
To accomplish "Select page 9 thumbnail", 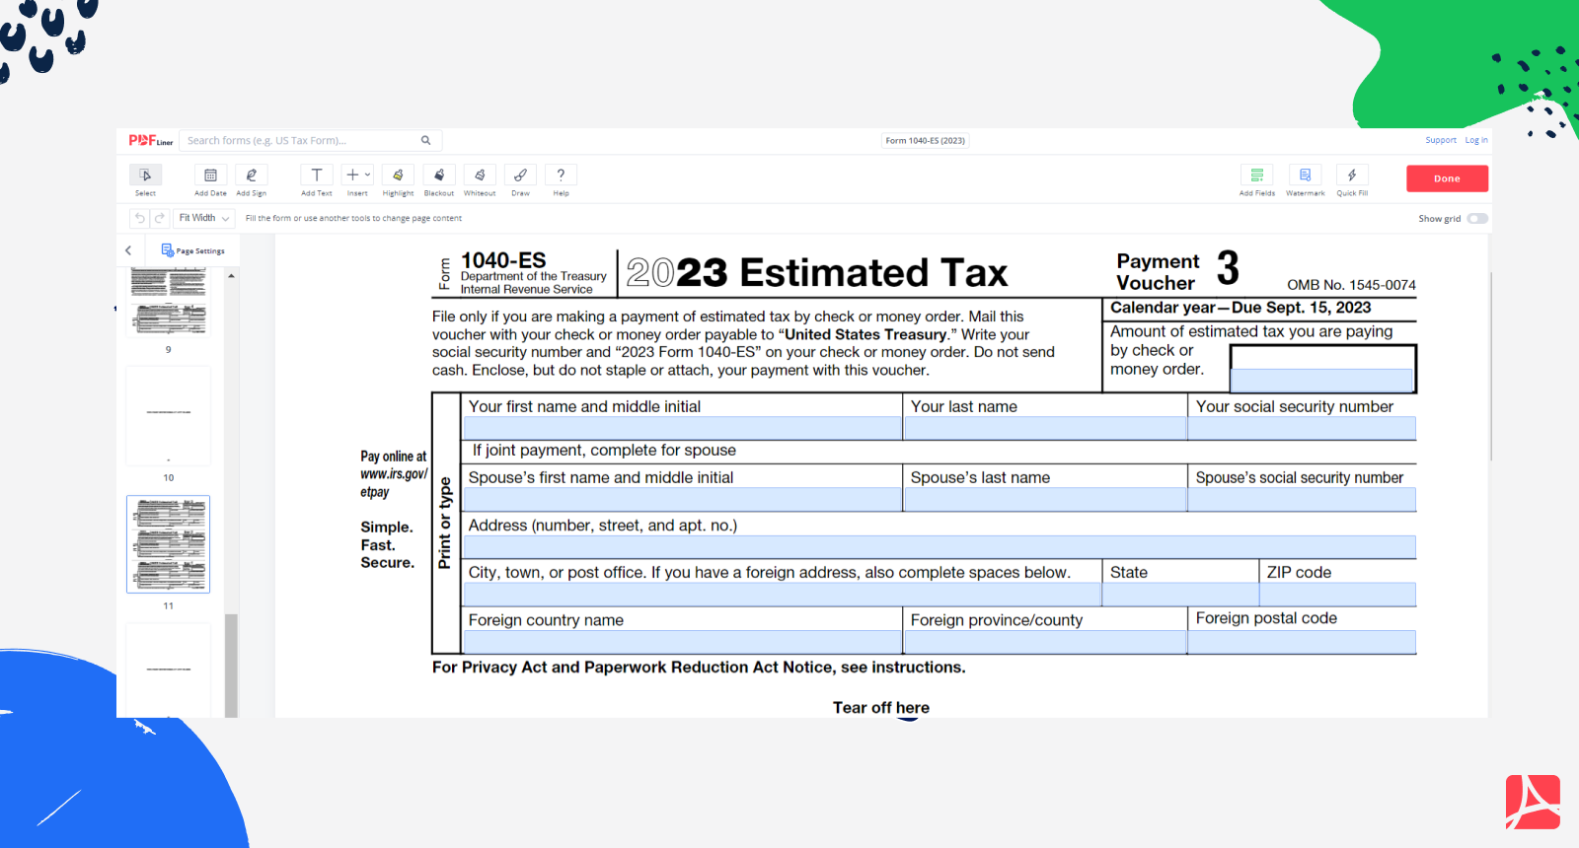I will click(169, 302).
